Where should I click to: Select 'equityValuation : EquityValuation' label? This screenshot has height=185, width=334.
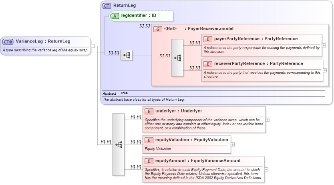[192, 140]
